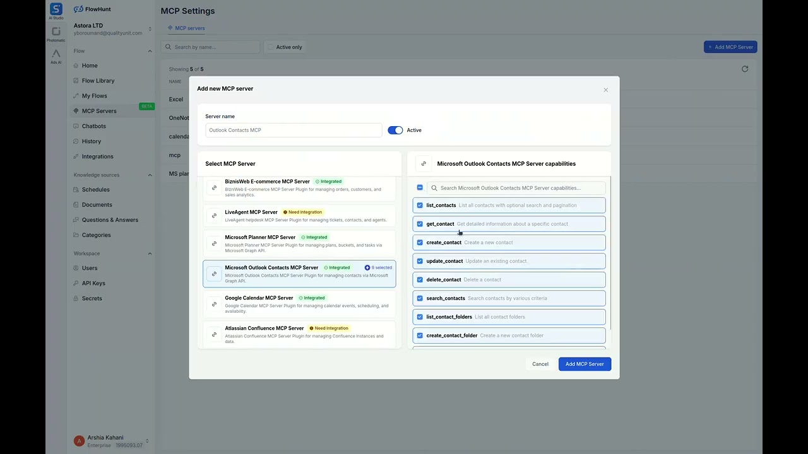Click the Server name input field

point(294,130)
